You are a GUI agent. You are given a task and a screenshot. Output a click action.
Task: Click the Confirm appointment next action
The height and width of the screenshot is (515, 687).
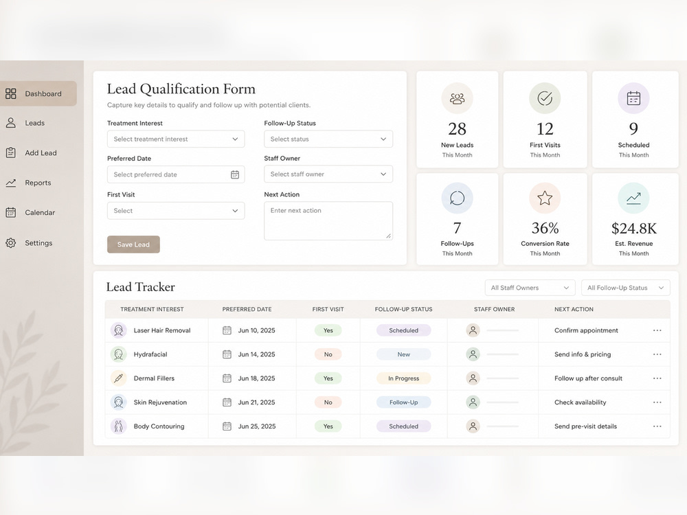[x=586, y=330]
